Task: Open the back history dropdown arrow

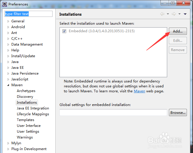Action: point(168,14)
